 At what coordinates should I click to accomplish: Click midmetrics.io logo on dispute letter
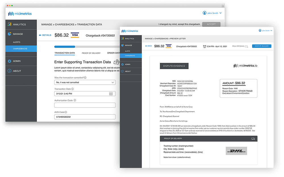245,66
